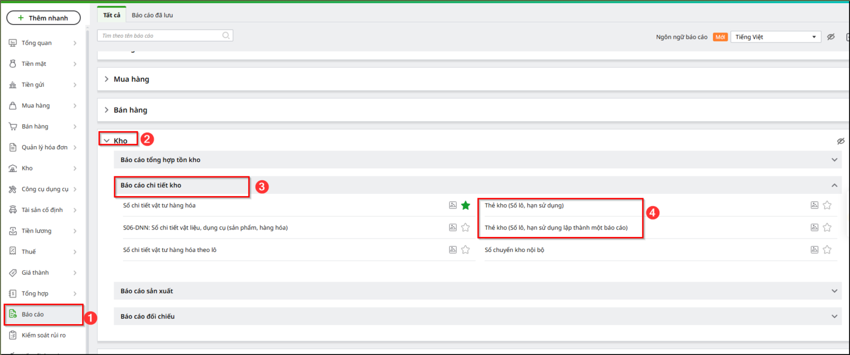This screenshot has height=355, width=850.
Task: Star the Thẻ kho (Số lô, hạn sử dụng) report
Action: coord(827,206)
